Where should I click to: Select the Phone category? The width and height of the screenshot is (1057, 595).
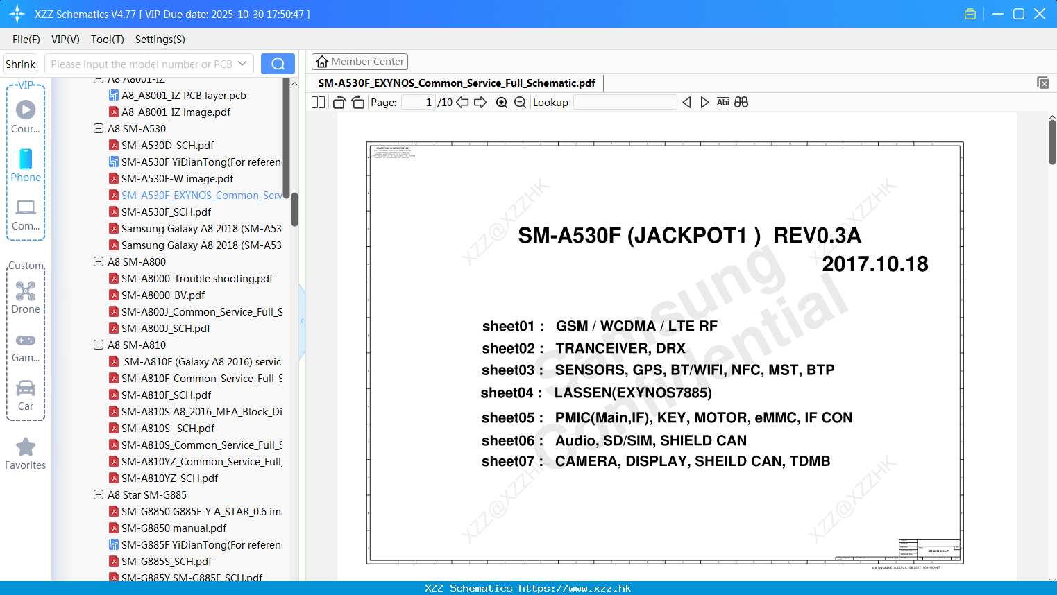(26, 165)
